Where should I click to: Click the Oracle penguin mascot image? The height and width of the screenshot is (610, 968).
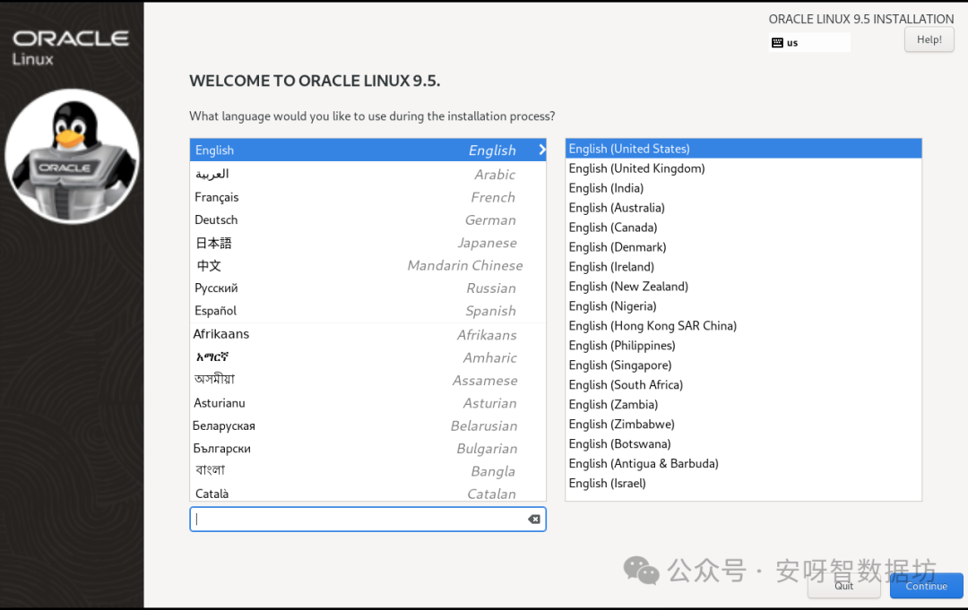pyautogui.click(x=73, y=157)
